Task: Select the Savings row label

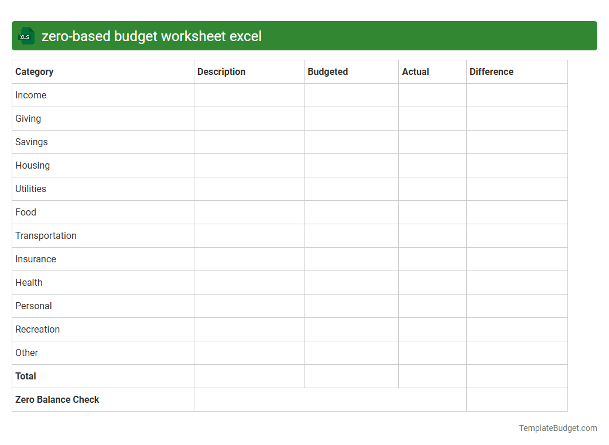Action: 31,142
